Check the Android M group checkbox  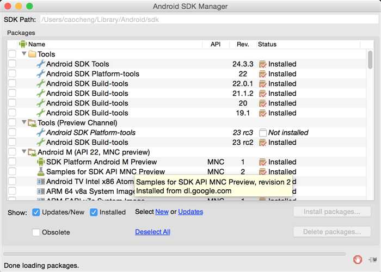tap(12, 152)
